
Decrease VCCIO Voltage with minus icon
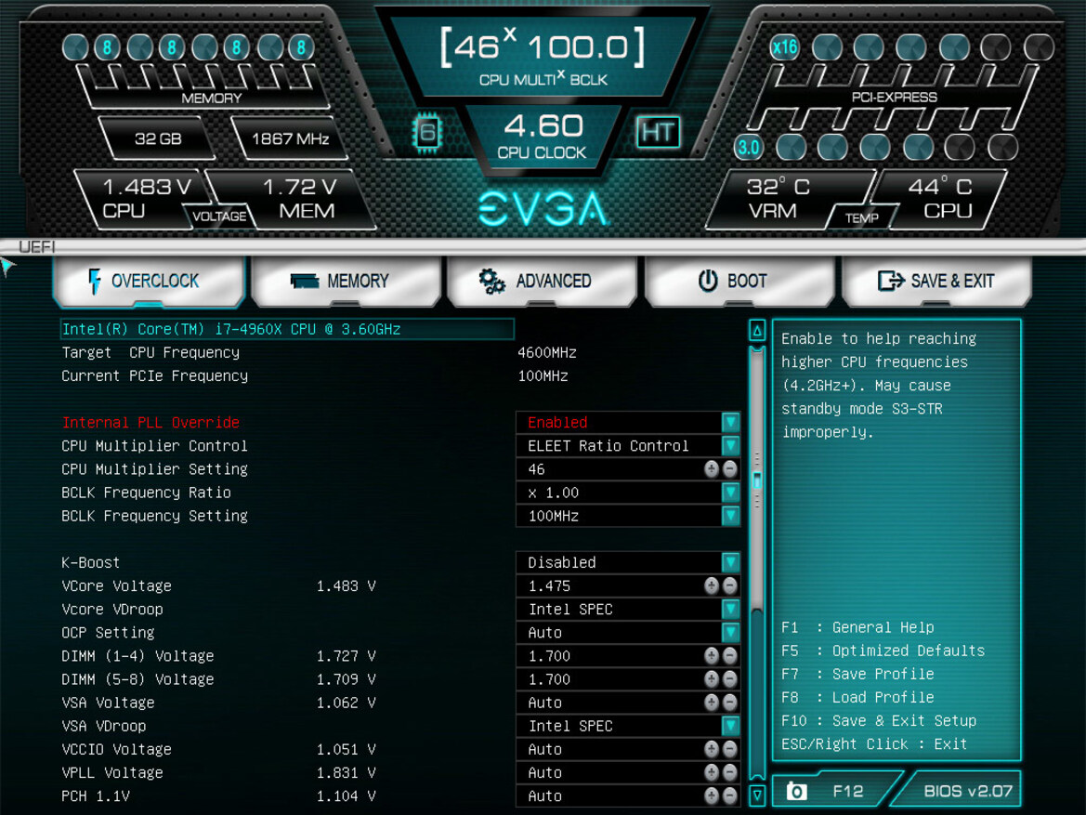click(729, 749)
